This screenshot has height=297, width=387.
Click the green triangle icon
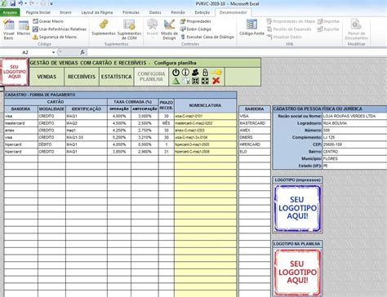pos(176,81)
